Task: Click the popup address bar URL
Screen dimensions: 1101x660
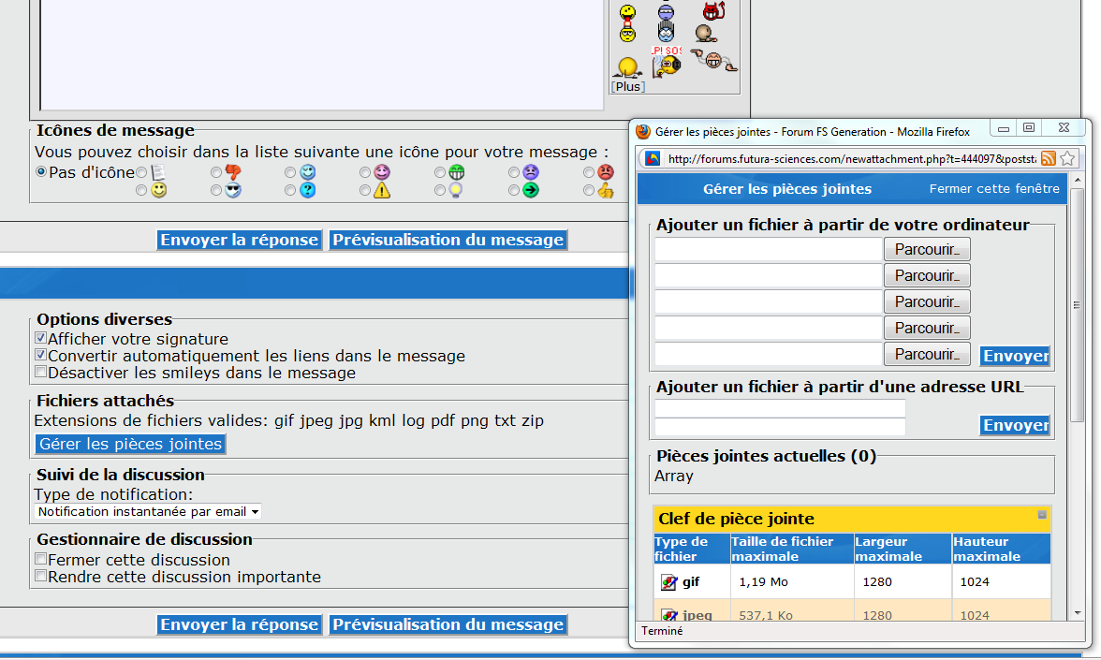Action: tap(851, 159)
